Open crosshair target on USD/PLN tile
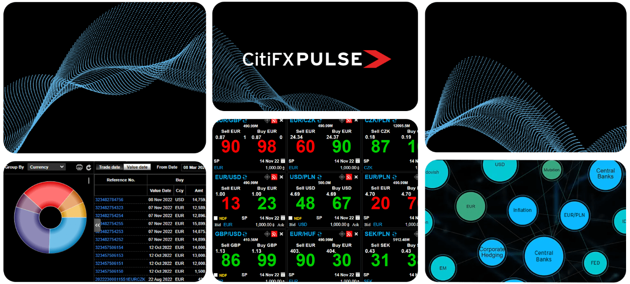630x284 pixels. [342, 177]
